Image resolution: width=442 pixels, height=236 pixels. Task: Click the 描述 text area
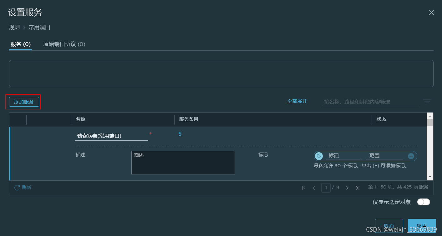coord(183,163)
